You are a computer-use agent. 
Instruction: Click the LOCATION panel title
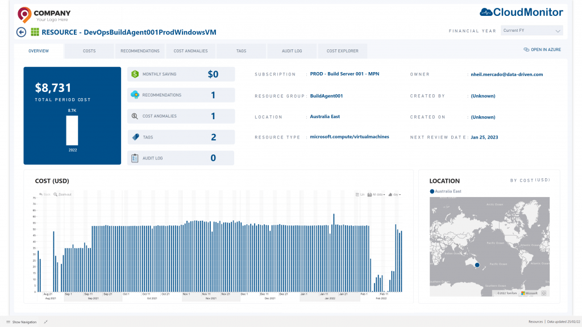coord(444,181)
